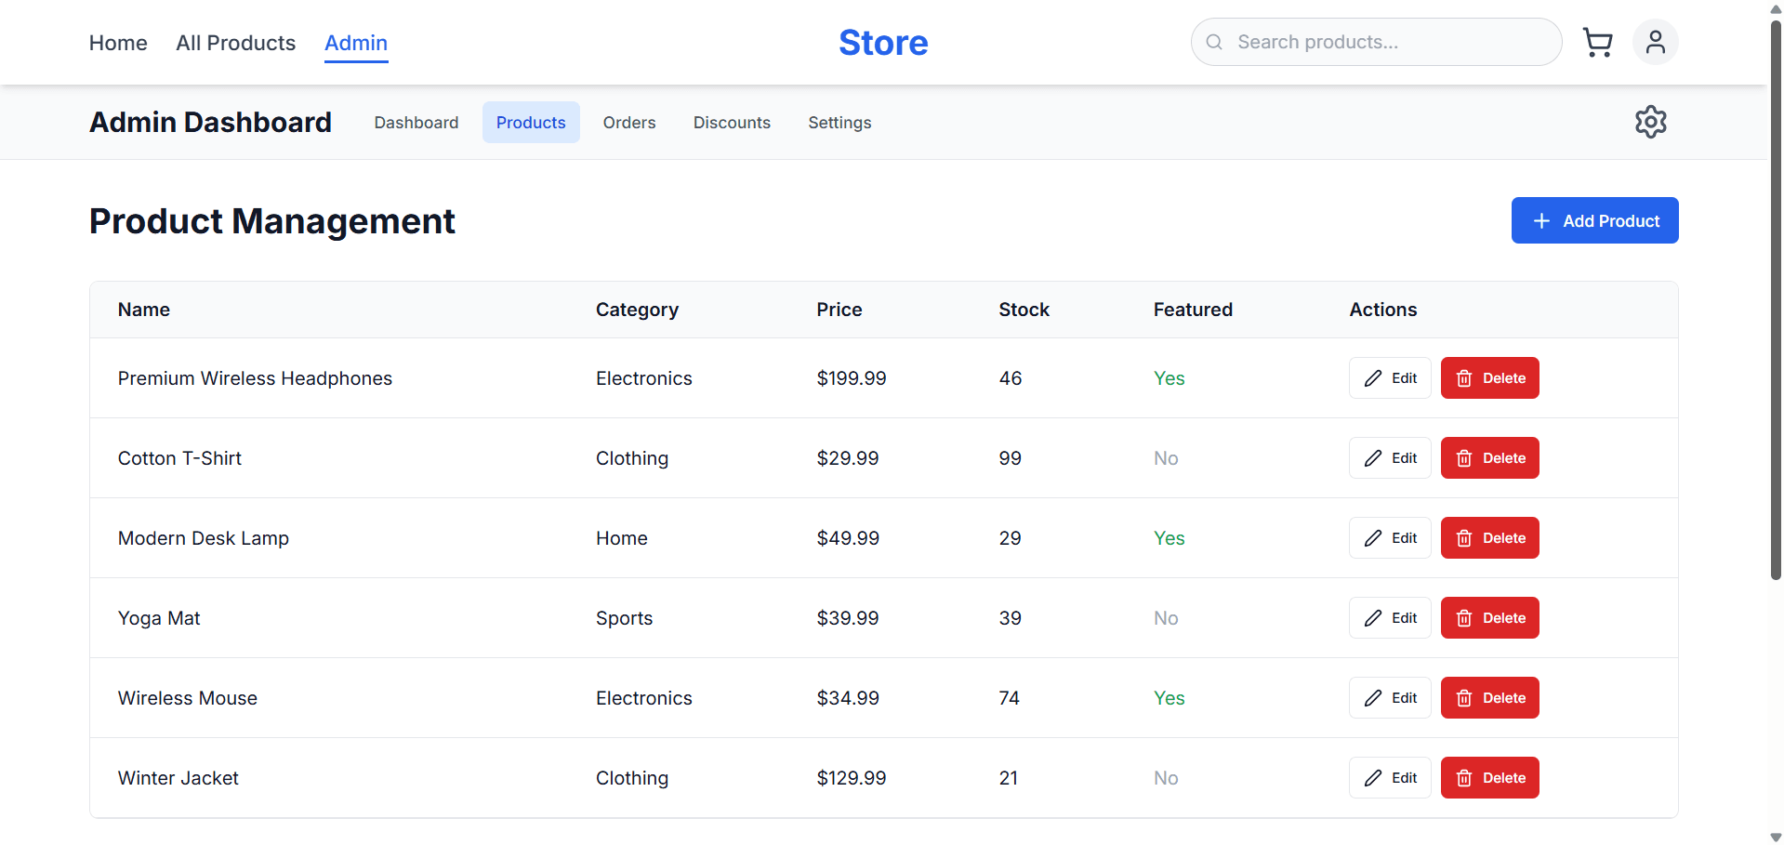Image resolution: width=1784 pixels, height=845 pixels.
Task: Open the shopping cart icon
Action: [x=1598, y=42]
